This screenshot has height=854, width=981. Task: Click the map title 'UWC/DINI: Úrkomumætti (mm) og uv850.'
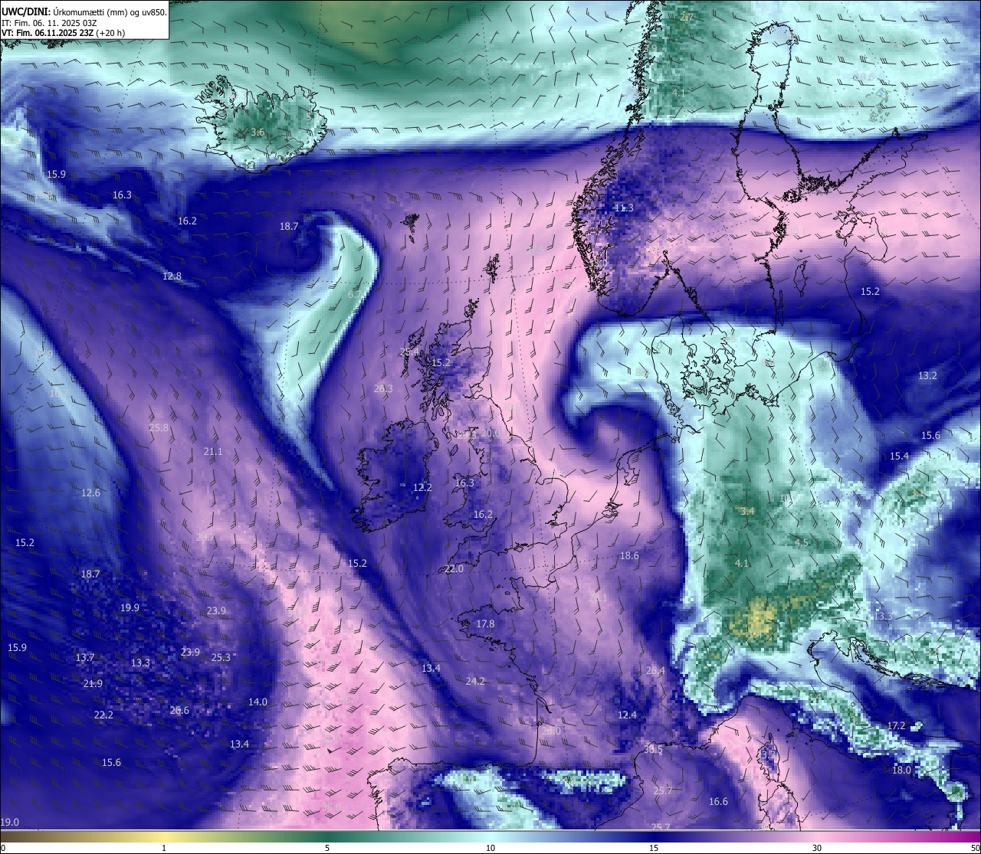pyautogui.click(x=84, y=11)
